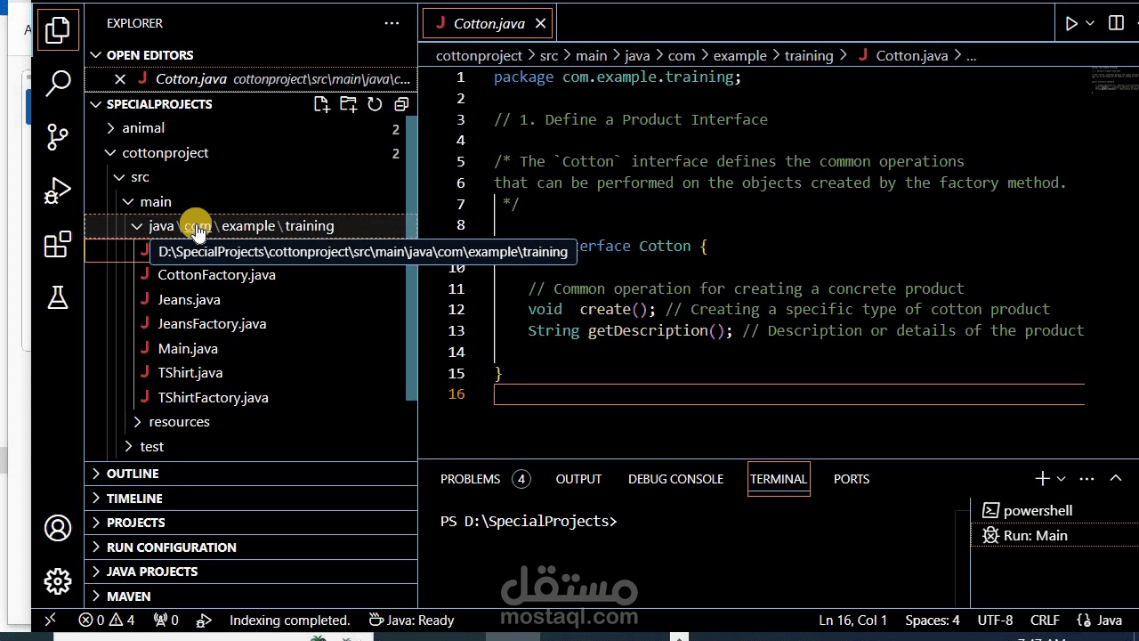The width and height of the screenshot is (1139, 641).
Task: Collapse the cottonproject folder
Action: coord(251,152)
